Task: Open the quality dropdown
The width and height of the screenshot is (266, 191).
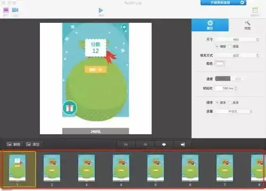Action: pos(234,111)
